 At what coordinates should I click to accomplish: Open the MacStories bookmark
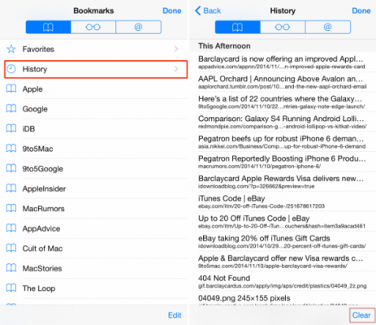pyautogui.click(x=94, y=268)
